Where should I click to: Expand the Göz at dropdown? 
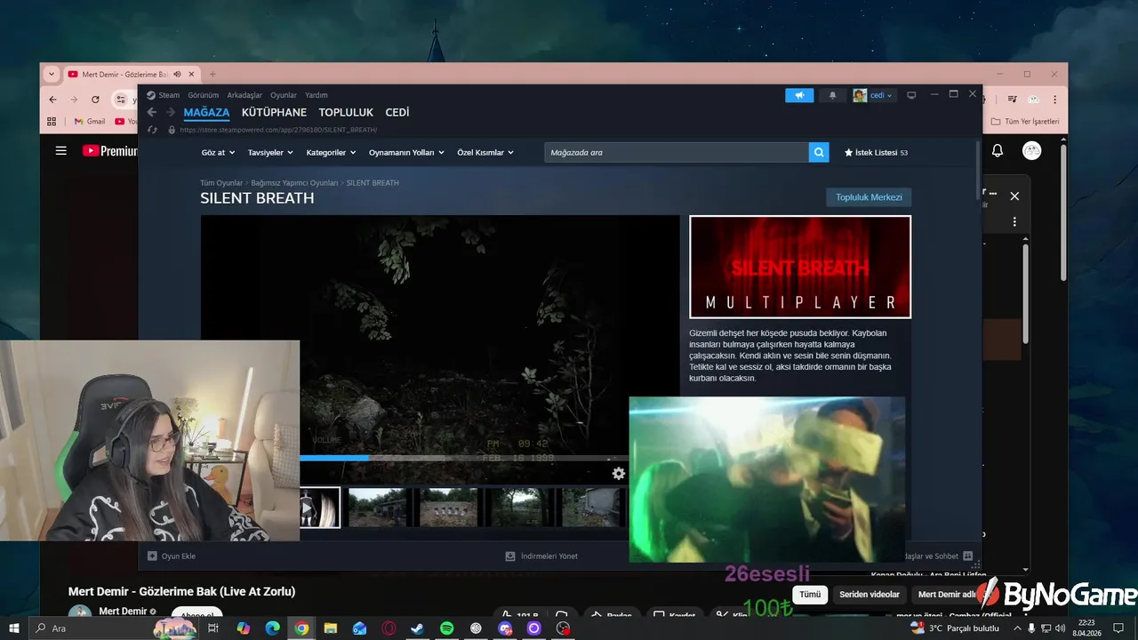point(218,153)
